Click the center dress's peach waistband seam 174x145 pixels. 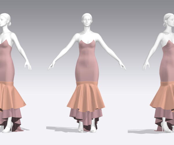point(87,84)
